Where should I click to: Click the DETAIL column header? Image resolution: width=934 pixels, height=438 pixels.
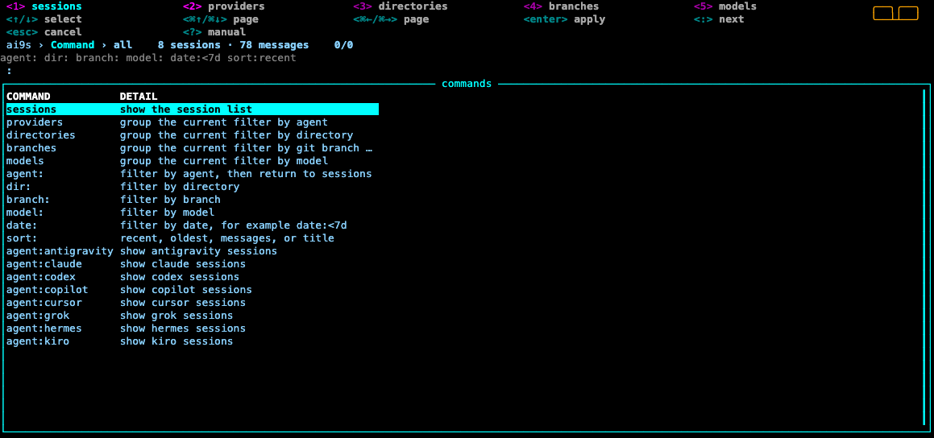tap(139, 97)
